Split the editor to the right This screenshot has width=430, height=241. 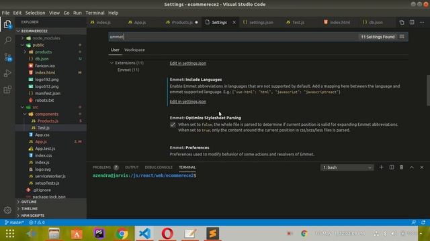(412, 22)
